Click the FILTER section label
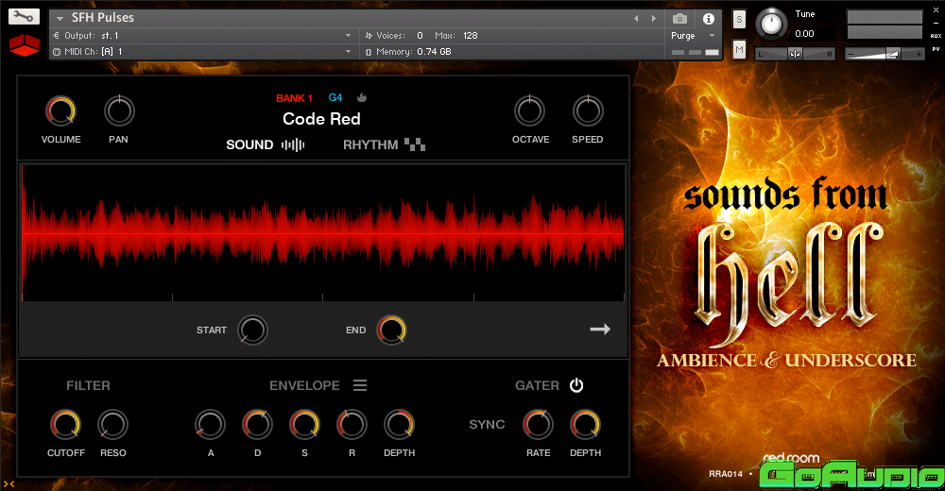 pos(88,385)
